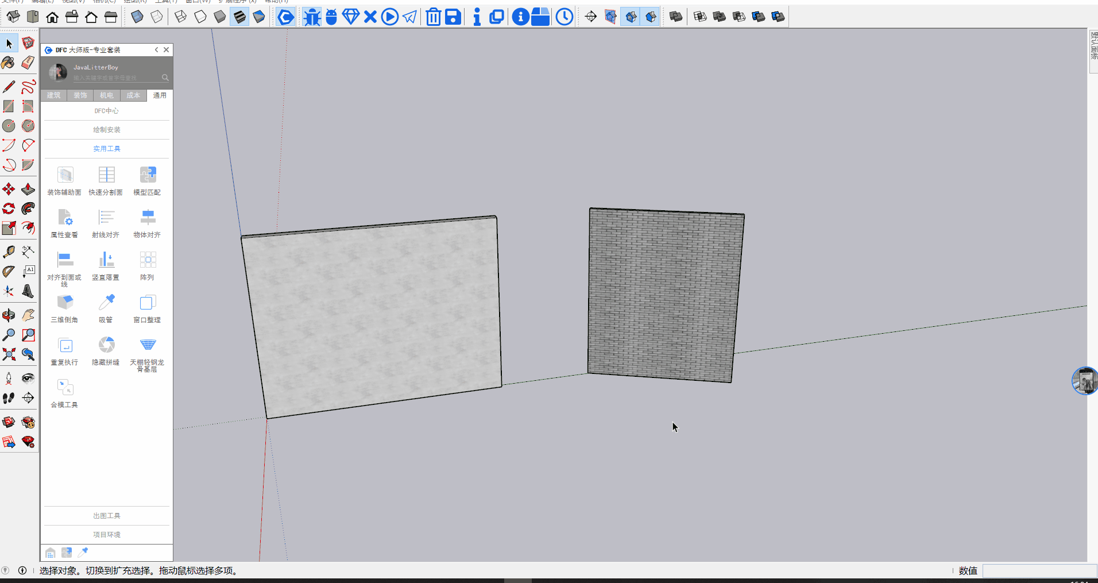Toggle Shaded With Textures style
This screenshot has height=583, width=1098.
[239, 17]
